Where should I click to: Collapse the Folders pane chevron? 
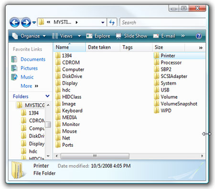pos(47,96)
